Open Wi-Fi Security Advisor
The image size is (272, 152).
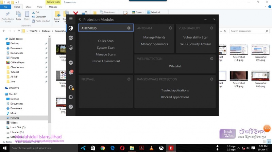196,44
